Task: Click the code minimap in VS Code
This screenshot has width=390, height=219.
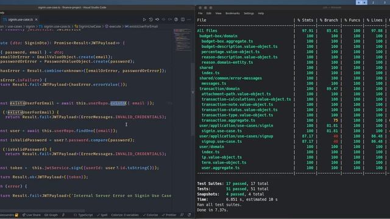Action: tap(182, 40)
